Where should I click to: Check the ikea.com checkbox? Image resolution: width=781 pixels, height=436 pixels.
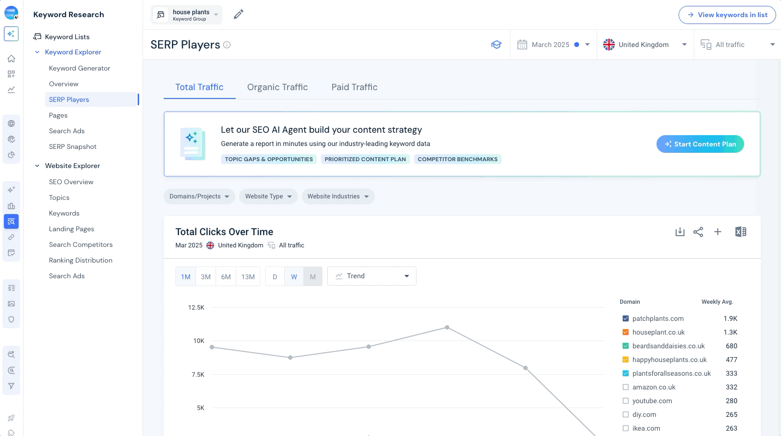626,428
